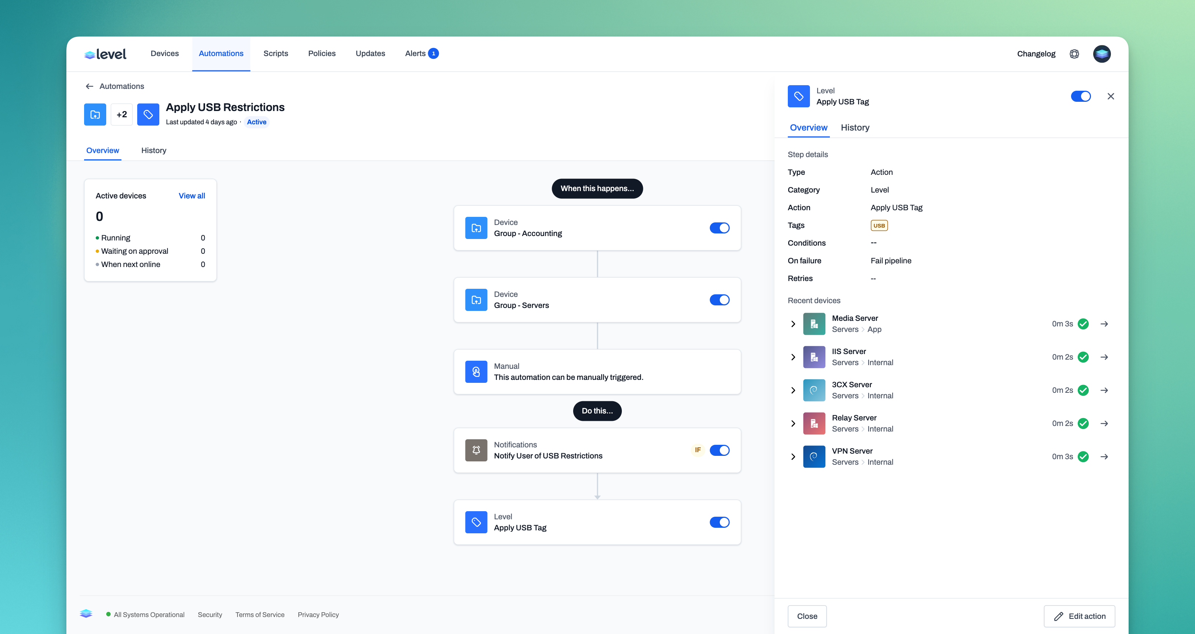Viewport: 1195px width, 634px height.
Task: Toggle the Apply USB Tag switch in the side panel
Action: (1080, 96)
